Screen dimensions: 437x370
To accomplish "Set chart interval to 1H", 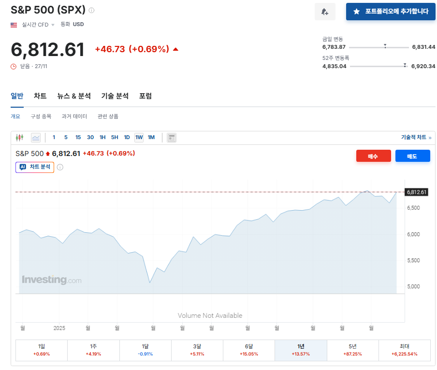I will point(102,137).
